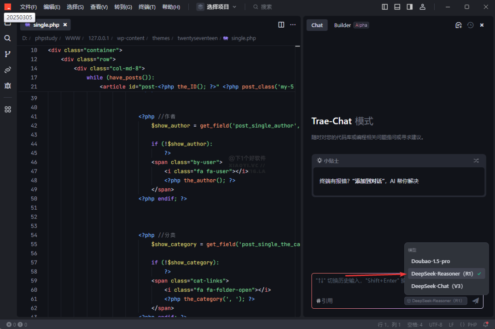The width and height of the screenshot is (495, 329).
Task: Select the Doubao-1.5-pro model option
Action: click(430, 261)
